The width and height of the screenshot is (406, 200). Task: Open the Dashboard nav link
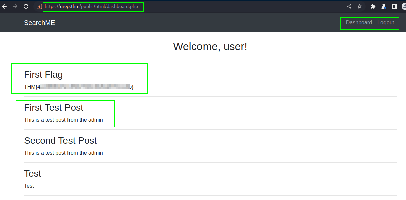click(x=359, y=23)
